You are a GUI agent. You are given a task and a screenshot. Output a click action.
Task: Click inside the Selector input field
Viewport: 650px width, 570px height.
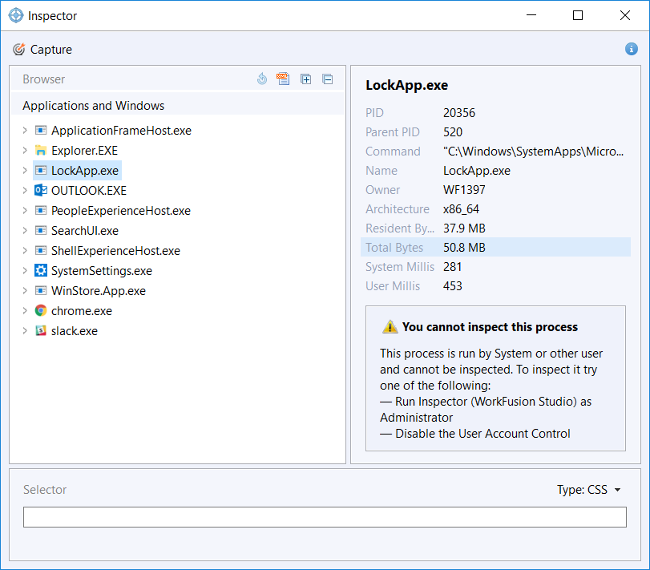tap(325, 517)
